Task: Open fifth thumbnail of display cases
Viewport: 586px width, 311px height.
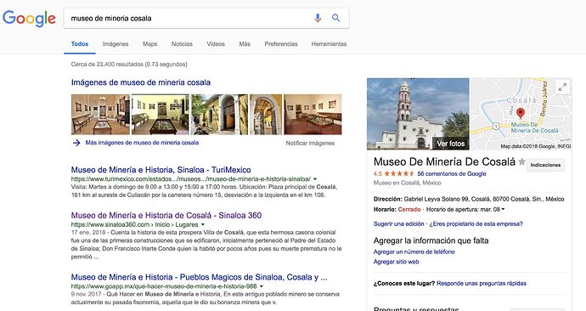Action: tap(313, 115)
